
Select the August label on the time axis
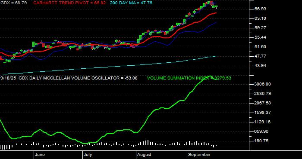click(144, 155)
